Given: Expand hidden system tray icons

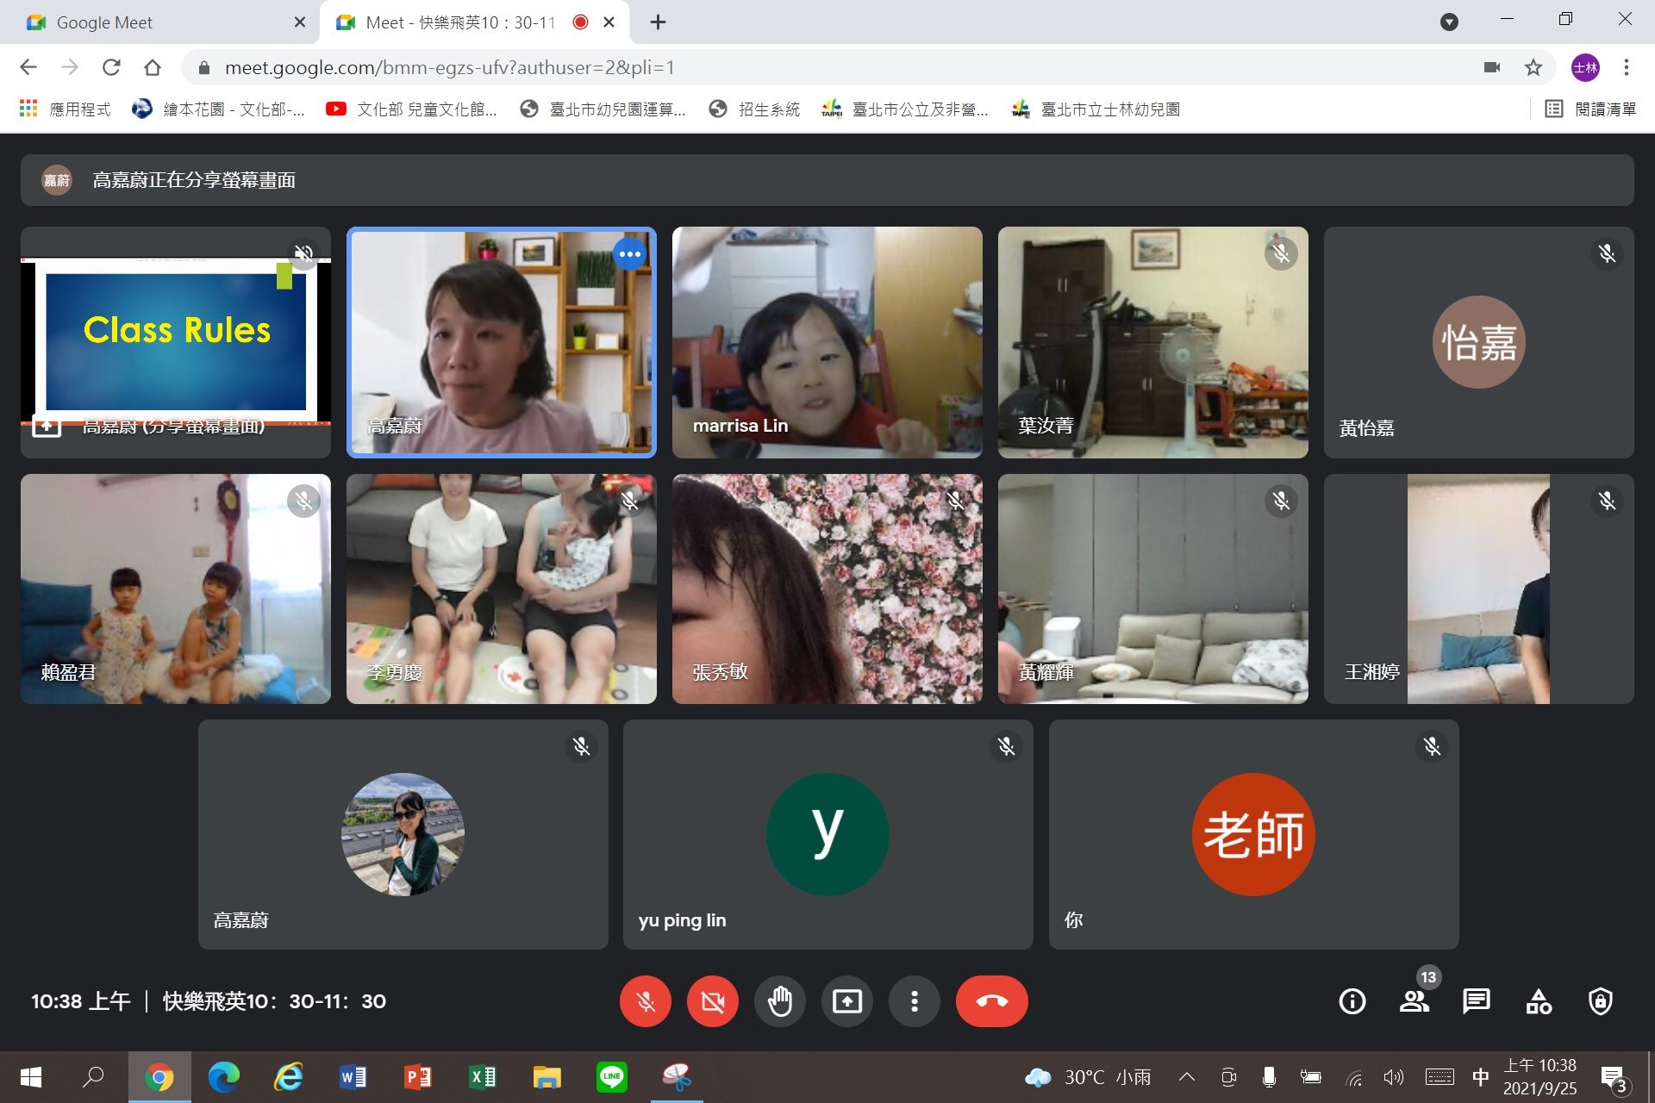Looking at the screenshot, I should tap(1186, 1076).
